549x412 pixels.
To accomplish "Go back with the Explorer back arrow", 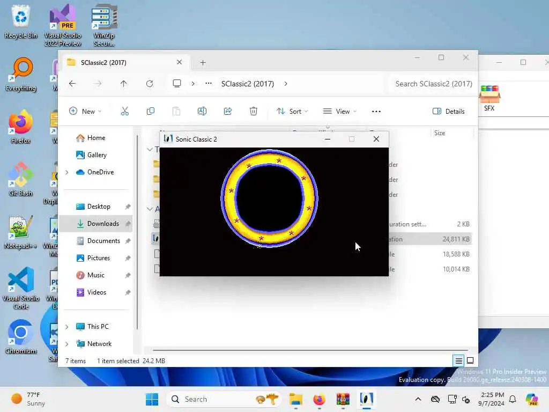I will 72,84.
